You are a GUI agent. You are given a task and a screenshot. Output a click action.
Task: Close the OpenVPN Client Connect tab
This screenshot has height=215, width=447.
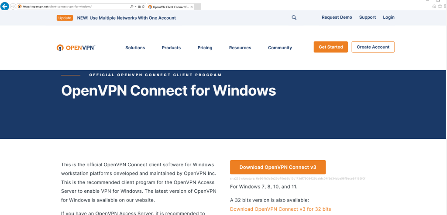[x=191, y=7]
